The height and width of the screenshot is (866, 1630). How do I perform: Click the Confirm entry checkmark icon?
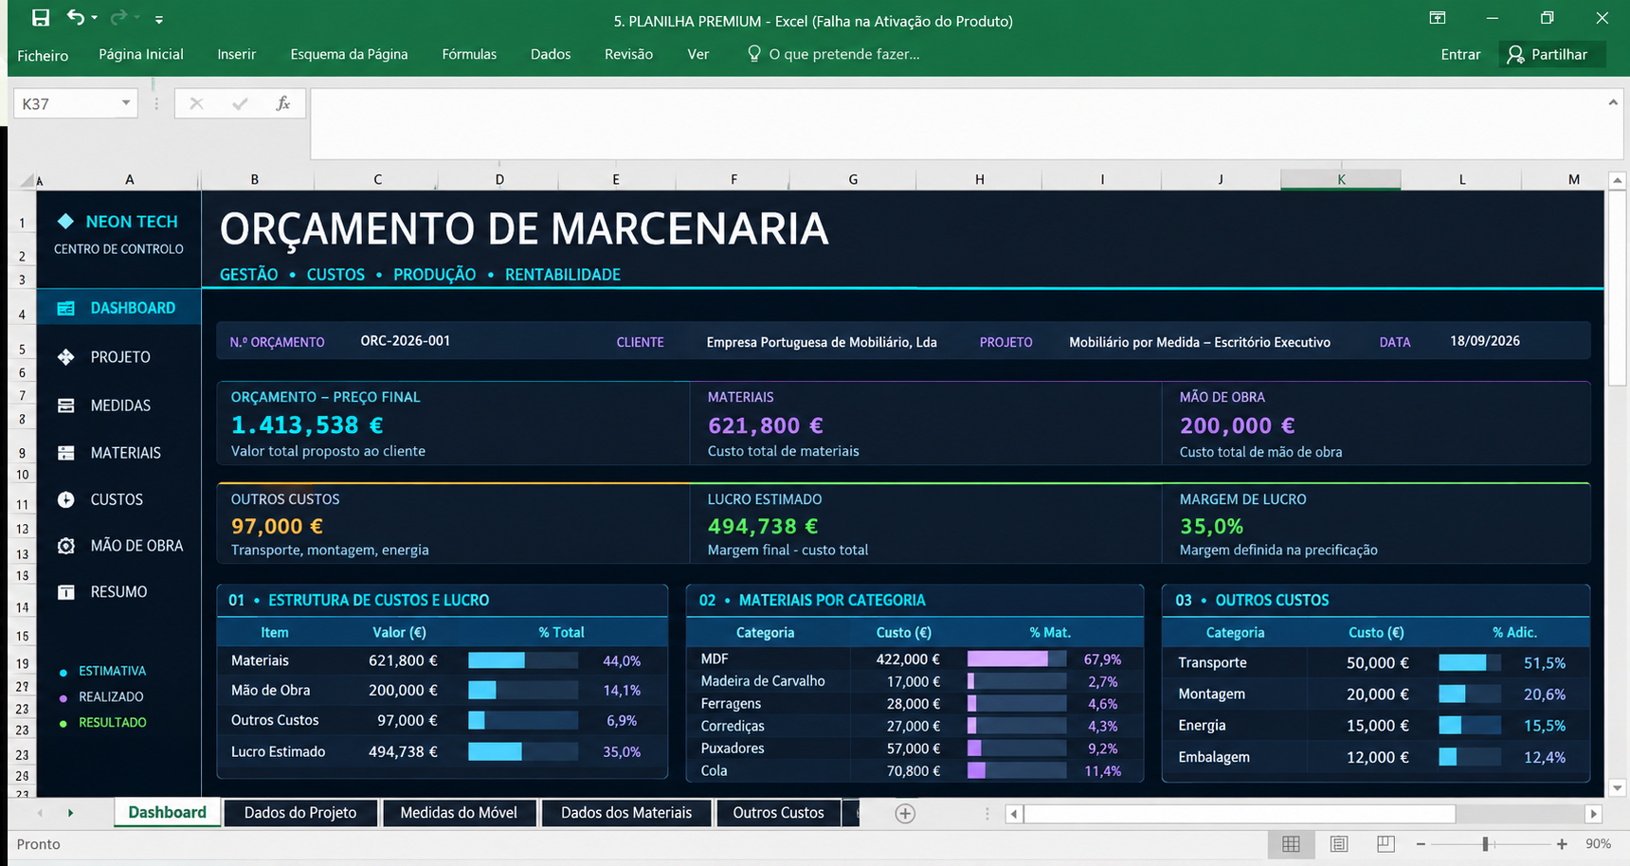(240, 103)
